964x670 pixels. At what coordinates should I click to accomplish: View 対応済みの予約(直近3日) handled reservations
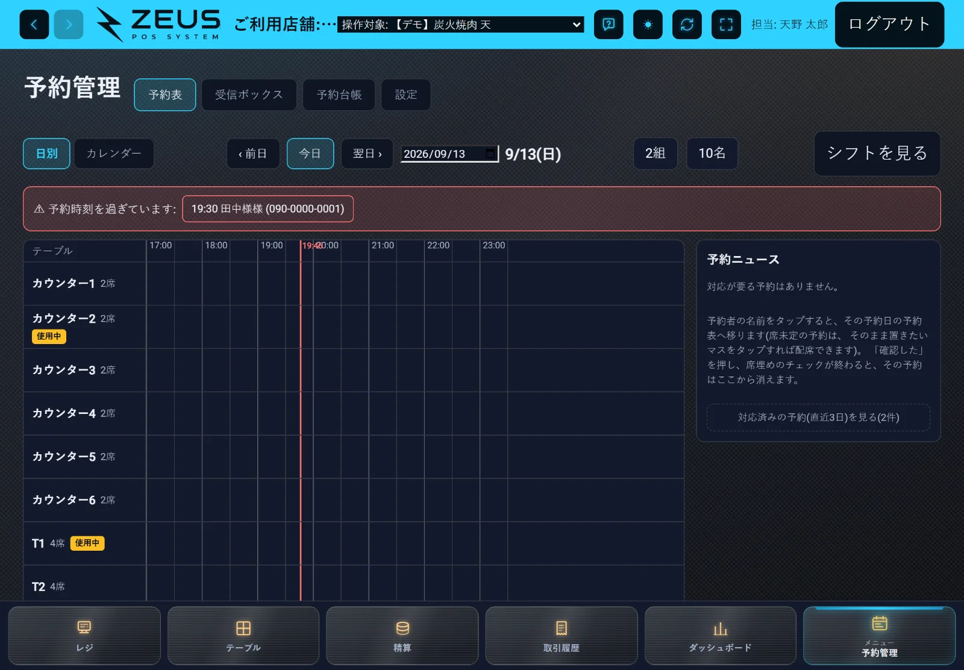[x=818, y=418]
